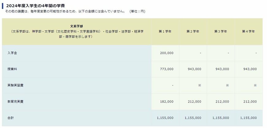Click the 200,000 admission fee cell
Screen dimensions: 267x128
point(167,53)
